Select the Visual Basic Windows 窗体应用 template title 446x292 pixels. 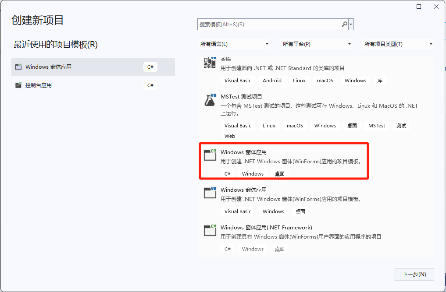243,190
